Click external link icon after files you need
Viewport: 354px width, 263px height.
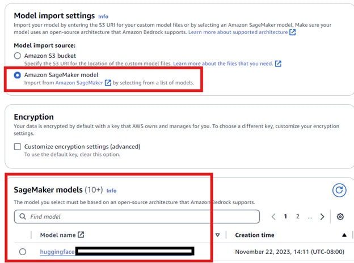(278, 63)
